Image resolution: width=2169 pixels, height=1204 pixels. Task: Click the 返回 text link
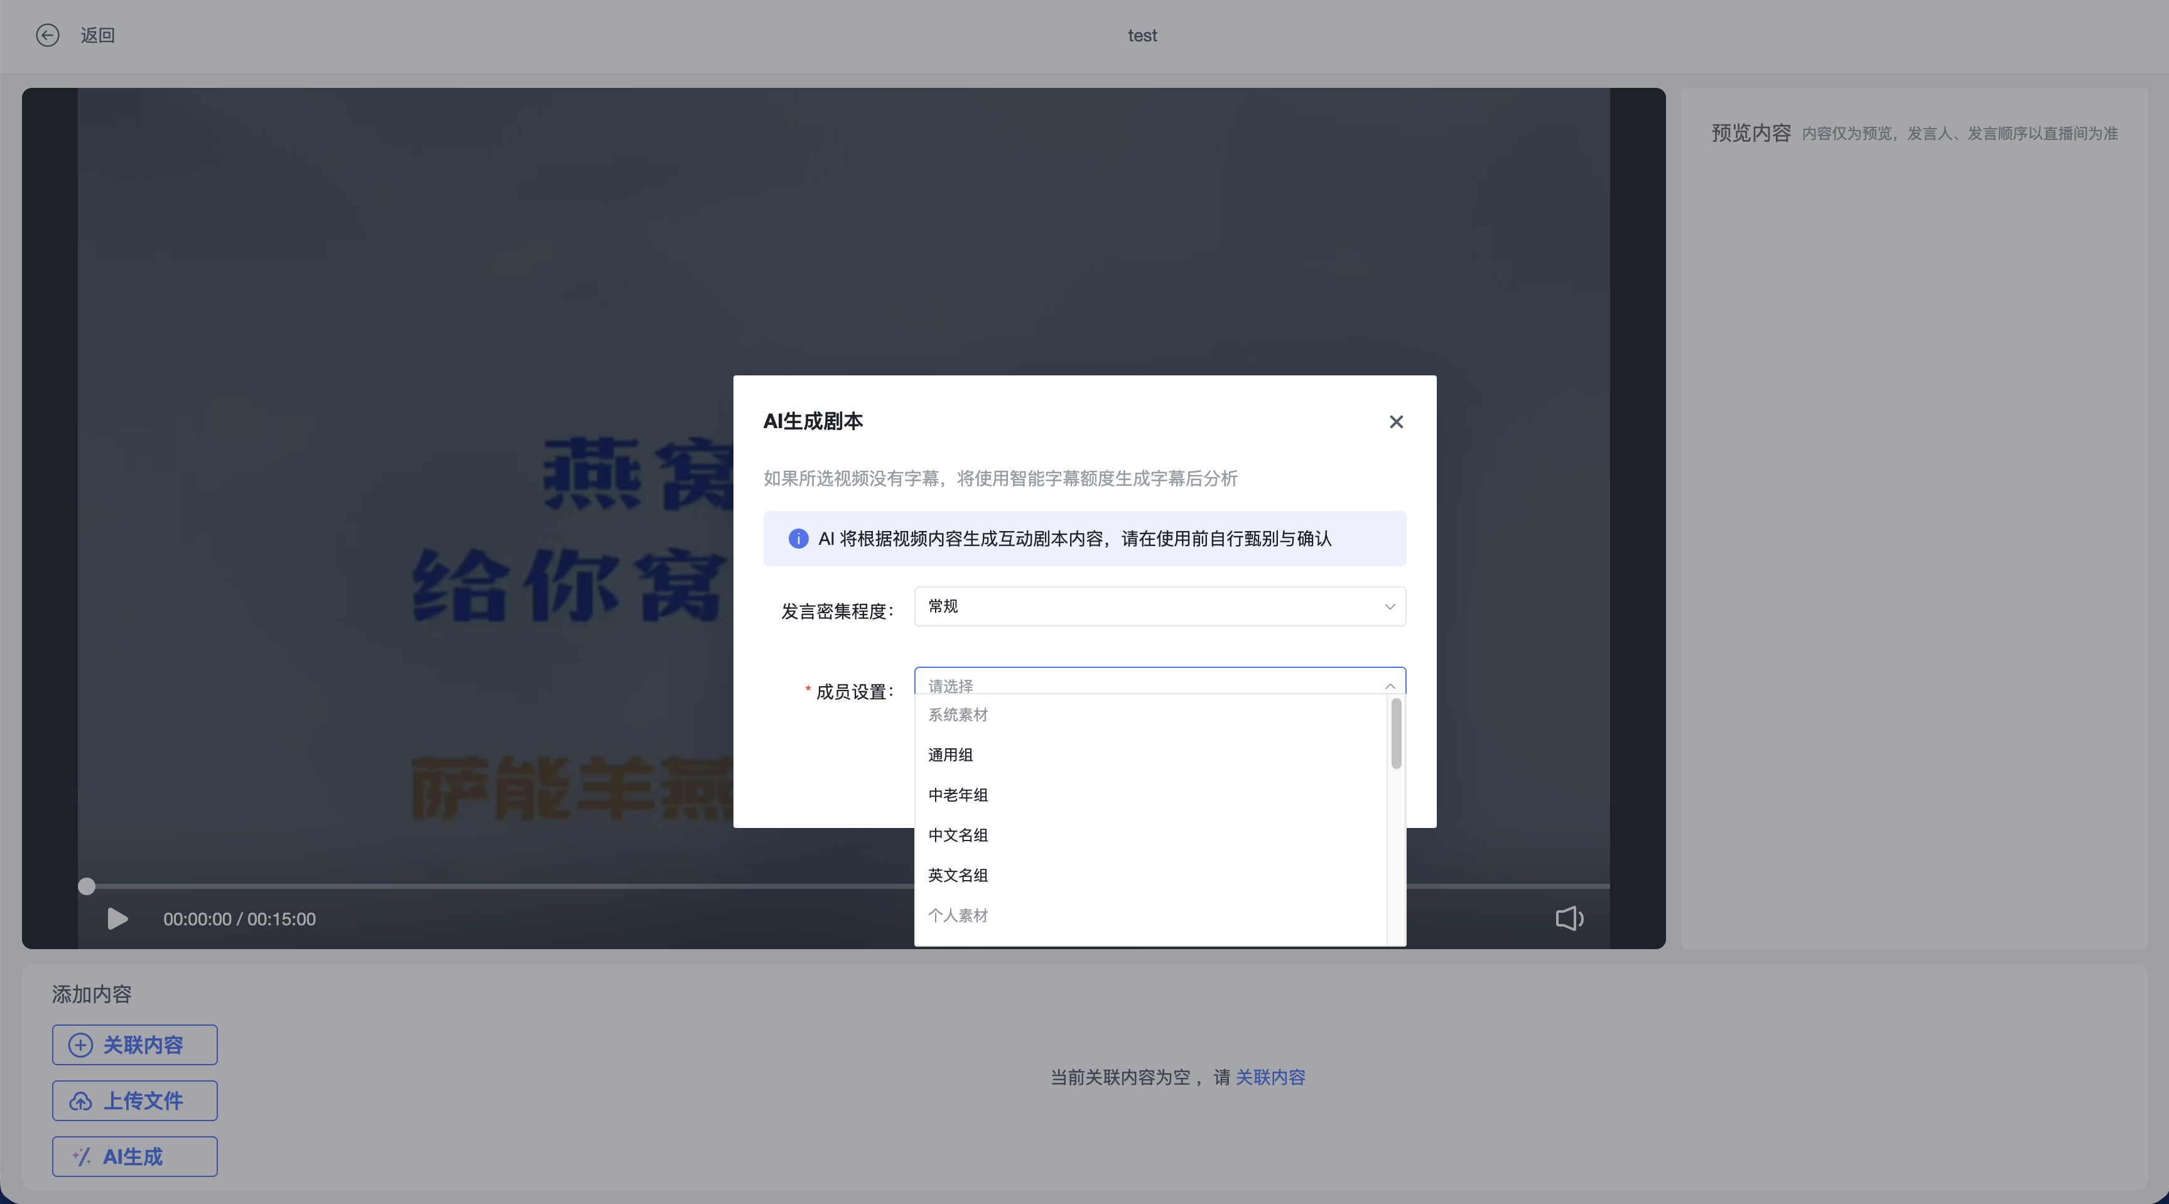tap(98, 35)
